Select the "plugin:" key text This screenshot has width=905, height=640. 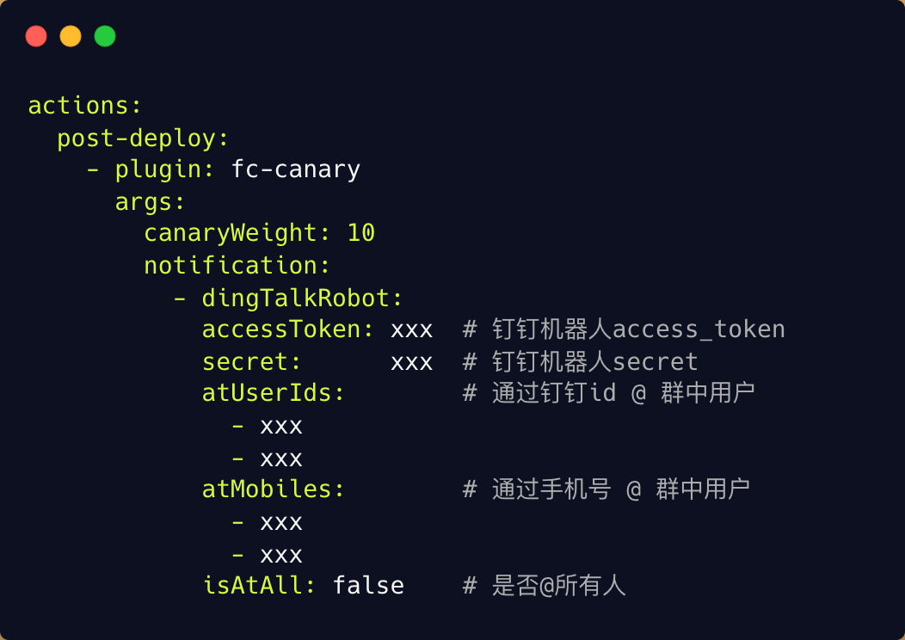[x=164, y=169]
